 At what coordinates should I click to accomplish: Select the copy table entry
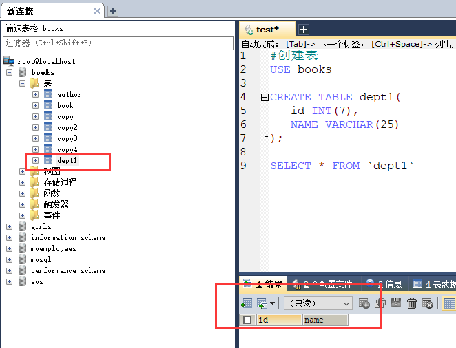(65, 117)
